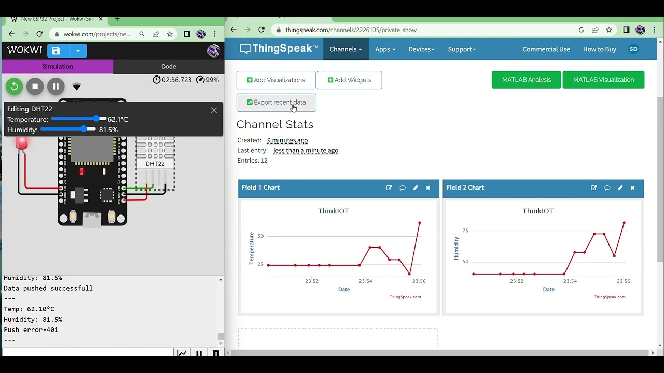Click the red LED on the breadboard
Screen dimensions: 664x373
pos(22,143)
